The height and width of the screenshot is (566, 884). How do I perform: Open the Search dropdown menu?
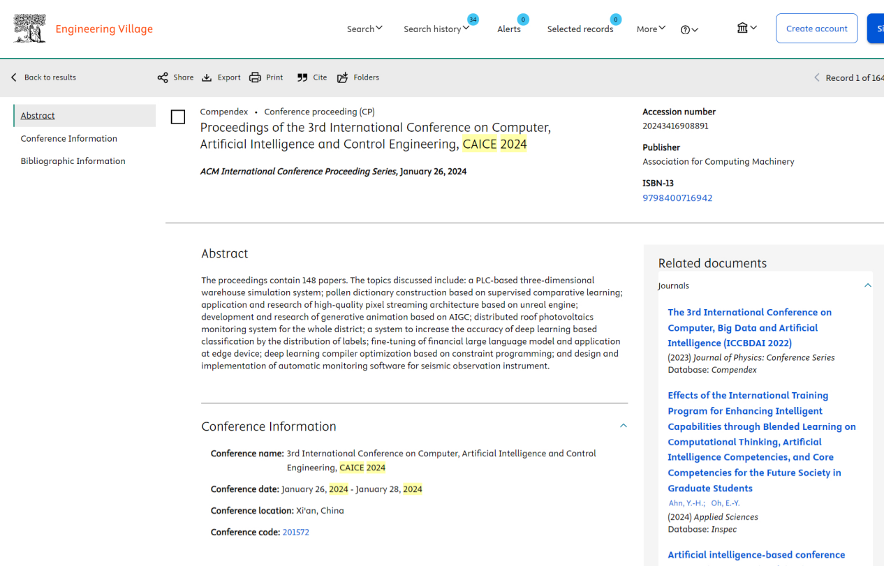click(x=364, y=29)
